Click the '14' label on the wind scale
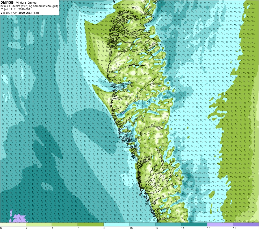259x230 pixels. pos(183,228)
